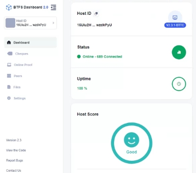Image resolution: width=196 pixels, height=173 pixels.
Task: Click the Version 2.3 link
Action: 14,140
